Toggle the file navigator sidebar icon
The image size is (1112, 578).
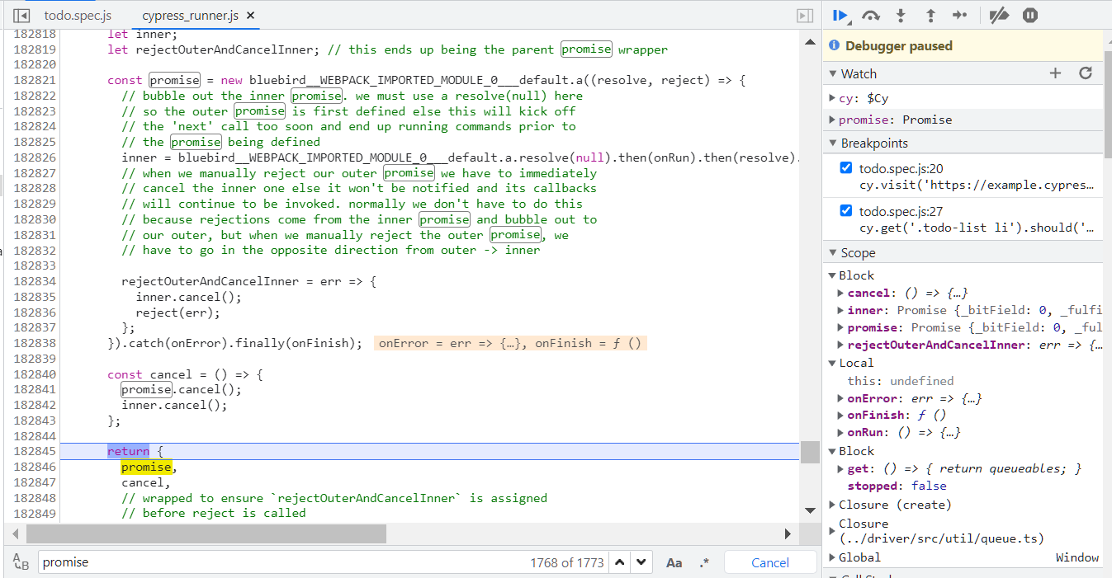[21, 16]
